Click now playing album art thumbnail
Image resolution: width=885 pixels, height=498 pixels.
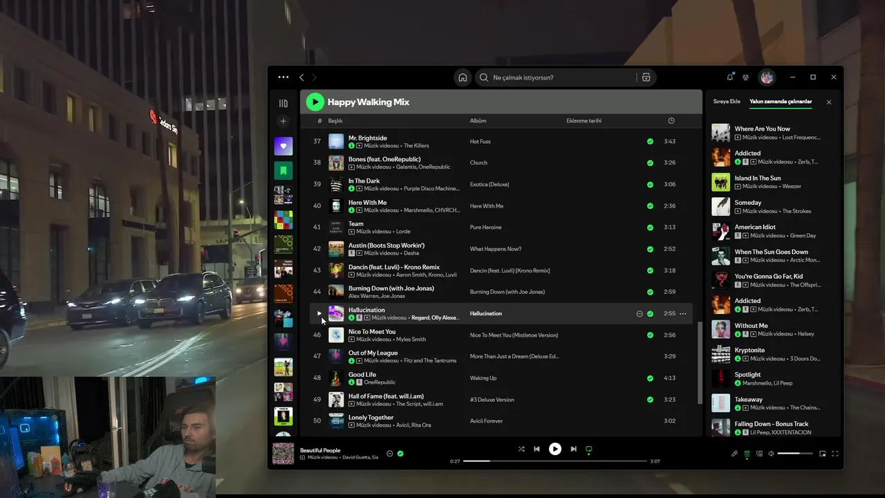[283, 454]
